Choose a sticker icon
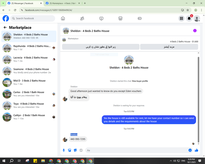Screen dimensions: 205x164 pyautogui.click(x=75, y=150)
